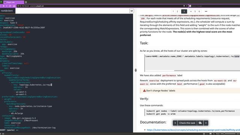
Task: Open the kubernetes.io scheduling documentation link
Action: click(x=193, y=130)
